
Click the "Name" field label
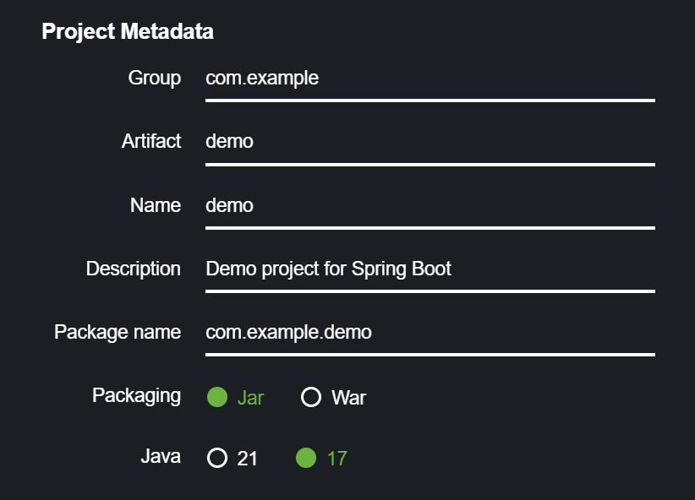click(x=156, y=205)
